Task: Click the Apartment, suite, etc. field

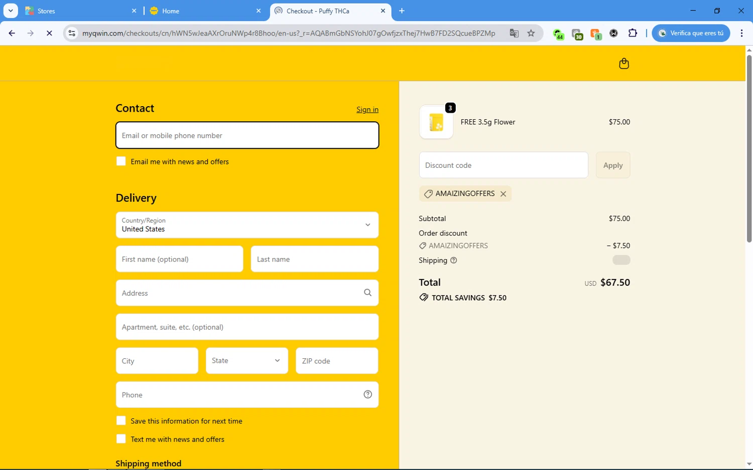Action: (x=247, y=327)
